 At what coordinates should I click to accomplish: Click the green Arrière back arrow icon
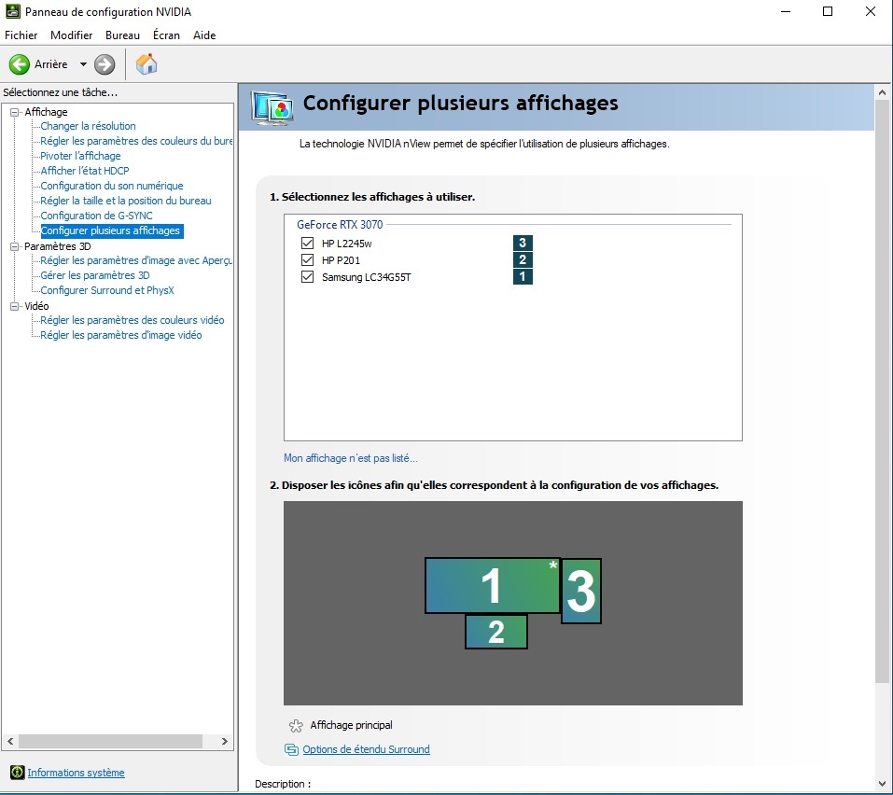tap(20, 64)
